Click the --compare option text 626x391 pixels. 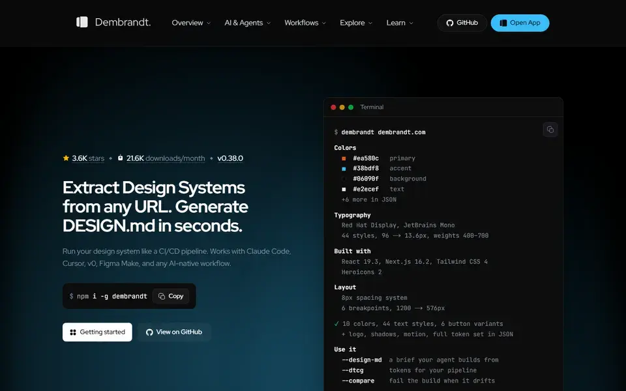pos(358,381)
